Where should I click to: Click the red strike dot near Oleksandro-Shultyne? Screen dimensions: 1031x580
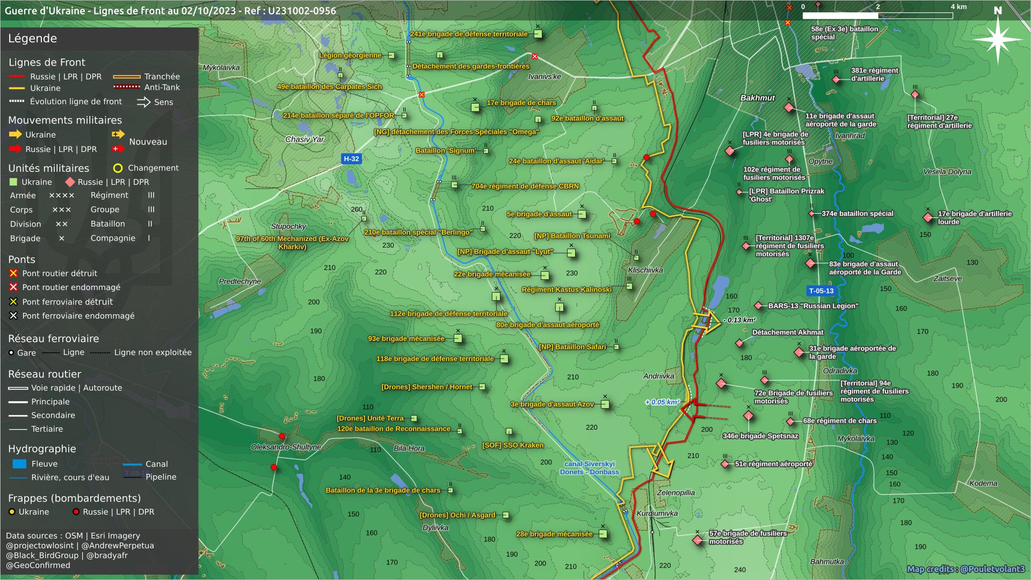tap(282, 436)
